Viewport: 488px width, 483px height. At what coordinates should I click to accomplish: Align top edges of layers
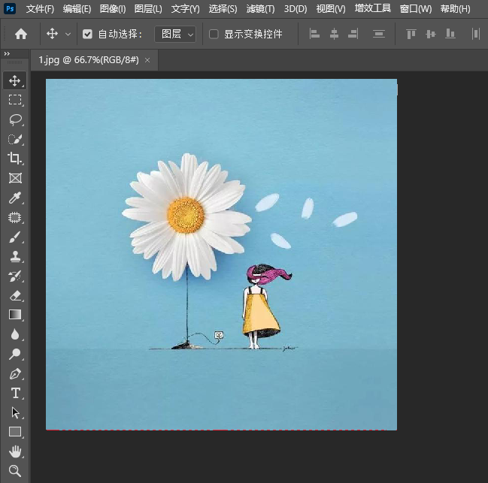click(x=411, y=34)
